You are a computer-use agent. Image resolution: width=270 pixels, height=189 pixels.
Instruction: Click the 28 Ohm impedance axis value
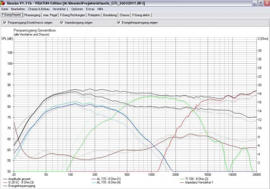[260, 50]
